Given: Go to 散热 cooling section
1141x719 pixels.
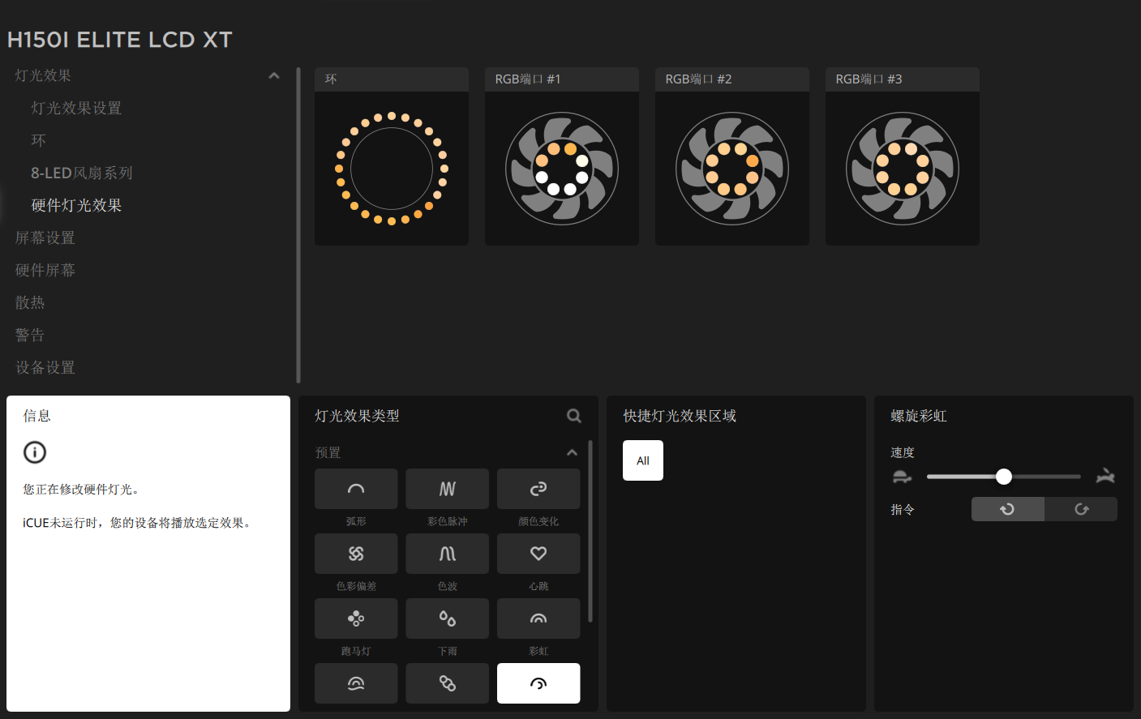Looking at the screenshot, I should point(30,302).
